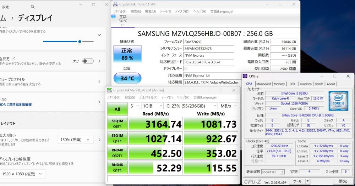Open CrystalDiskInfo ヘルプ(H) menu

[x=200, y=11]
